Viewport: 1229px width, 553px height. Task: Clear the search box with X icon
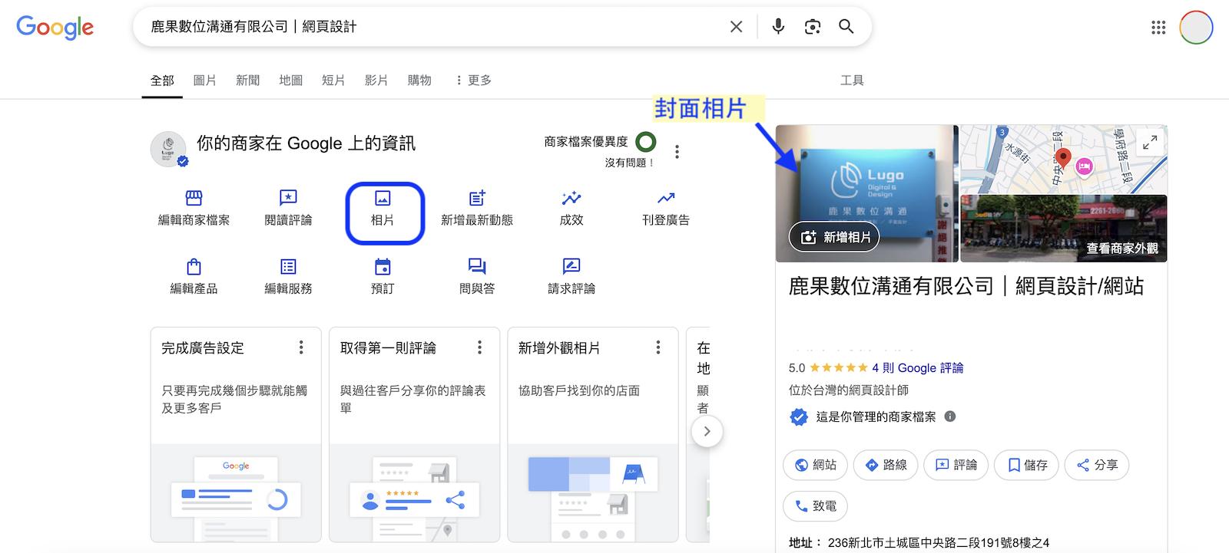[x=736, y=27]
